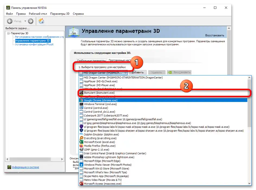Click the Microsoft Access icon

click(81, 183)
